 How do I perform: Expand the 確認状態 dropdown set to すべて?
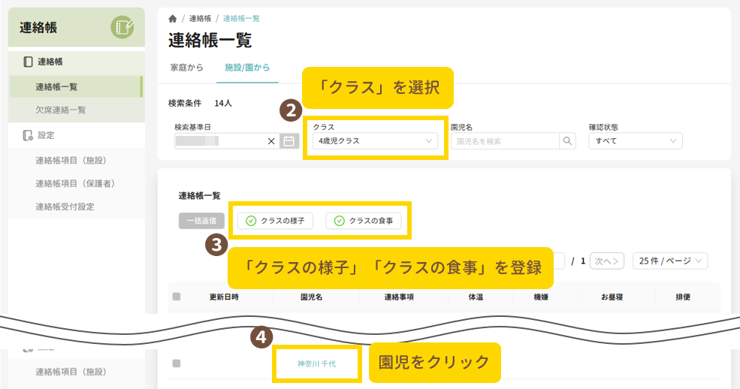[x=637, y=140]
